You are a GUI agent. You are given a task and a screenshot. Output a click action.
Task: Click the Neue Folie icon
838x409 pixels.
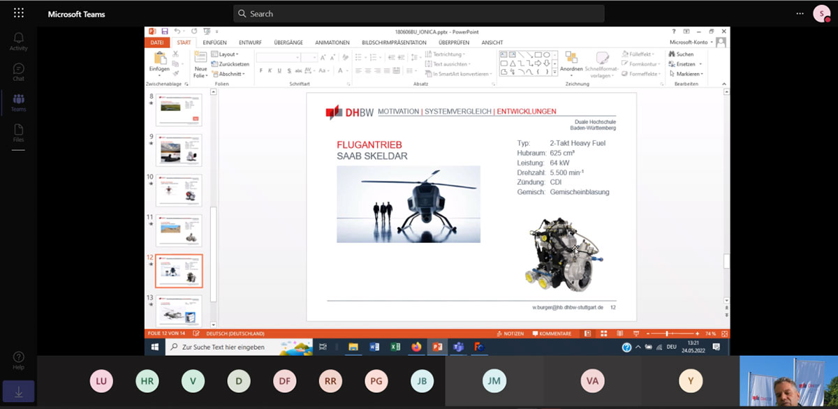click(200, 57)
